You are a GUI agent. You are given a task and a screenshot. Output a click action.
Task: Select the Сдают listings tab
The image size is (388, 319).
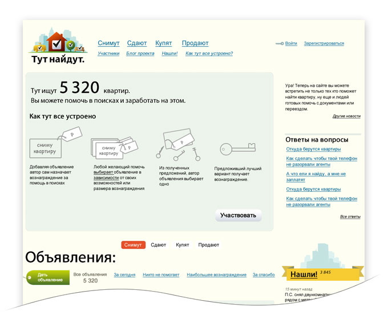click(159, 245)
